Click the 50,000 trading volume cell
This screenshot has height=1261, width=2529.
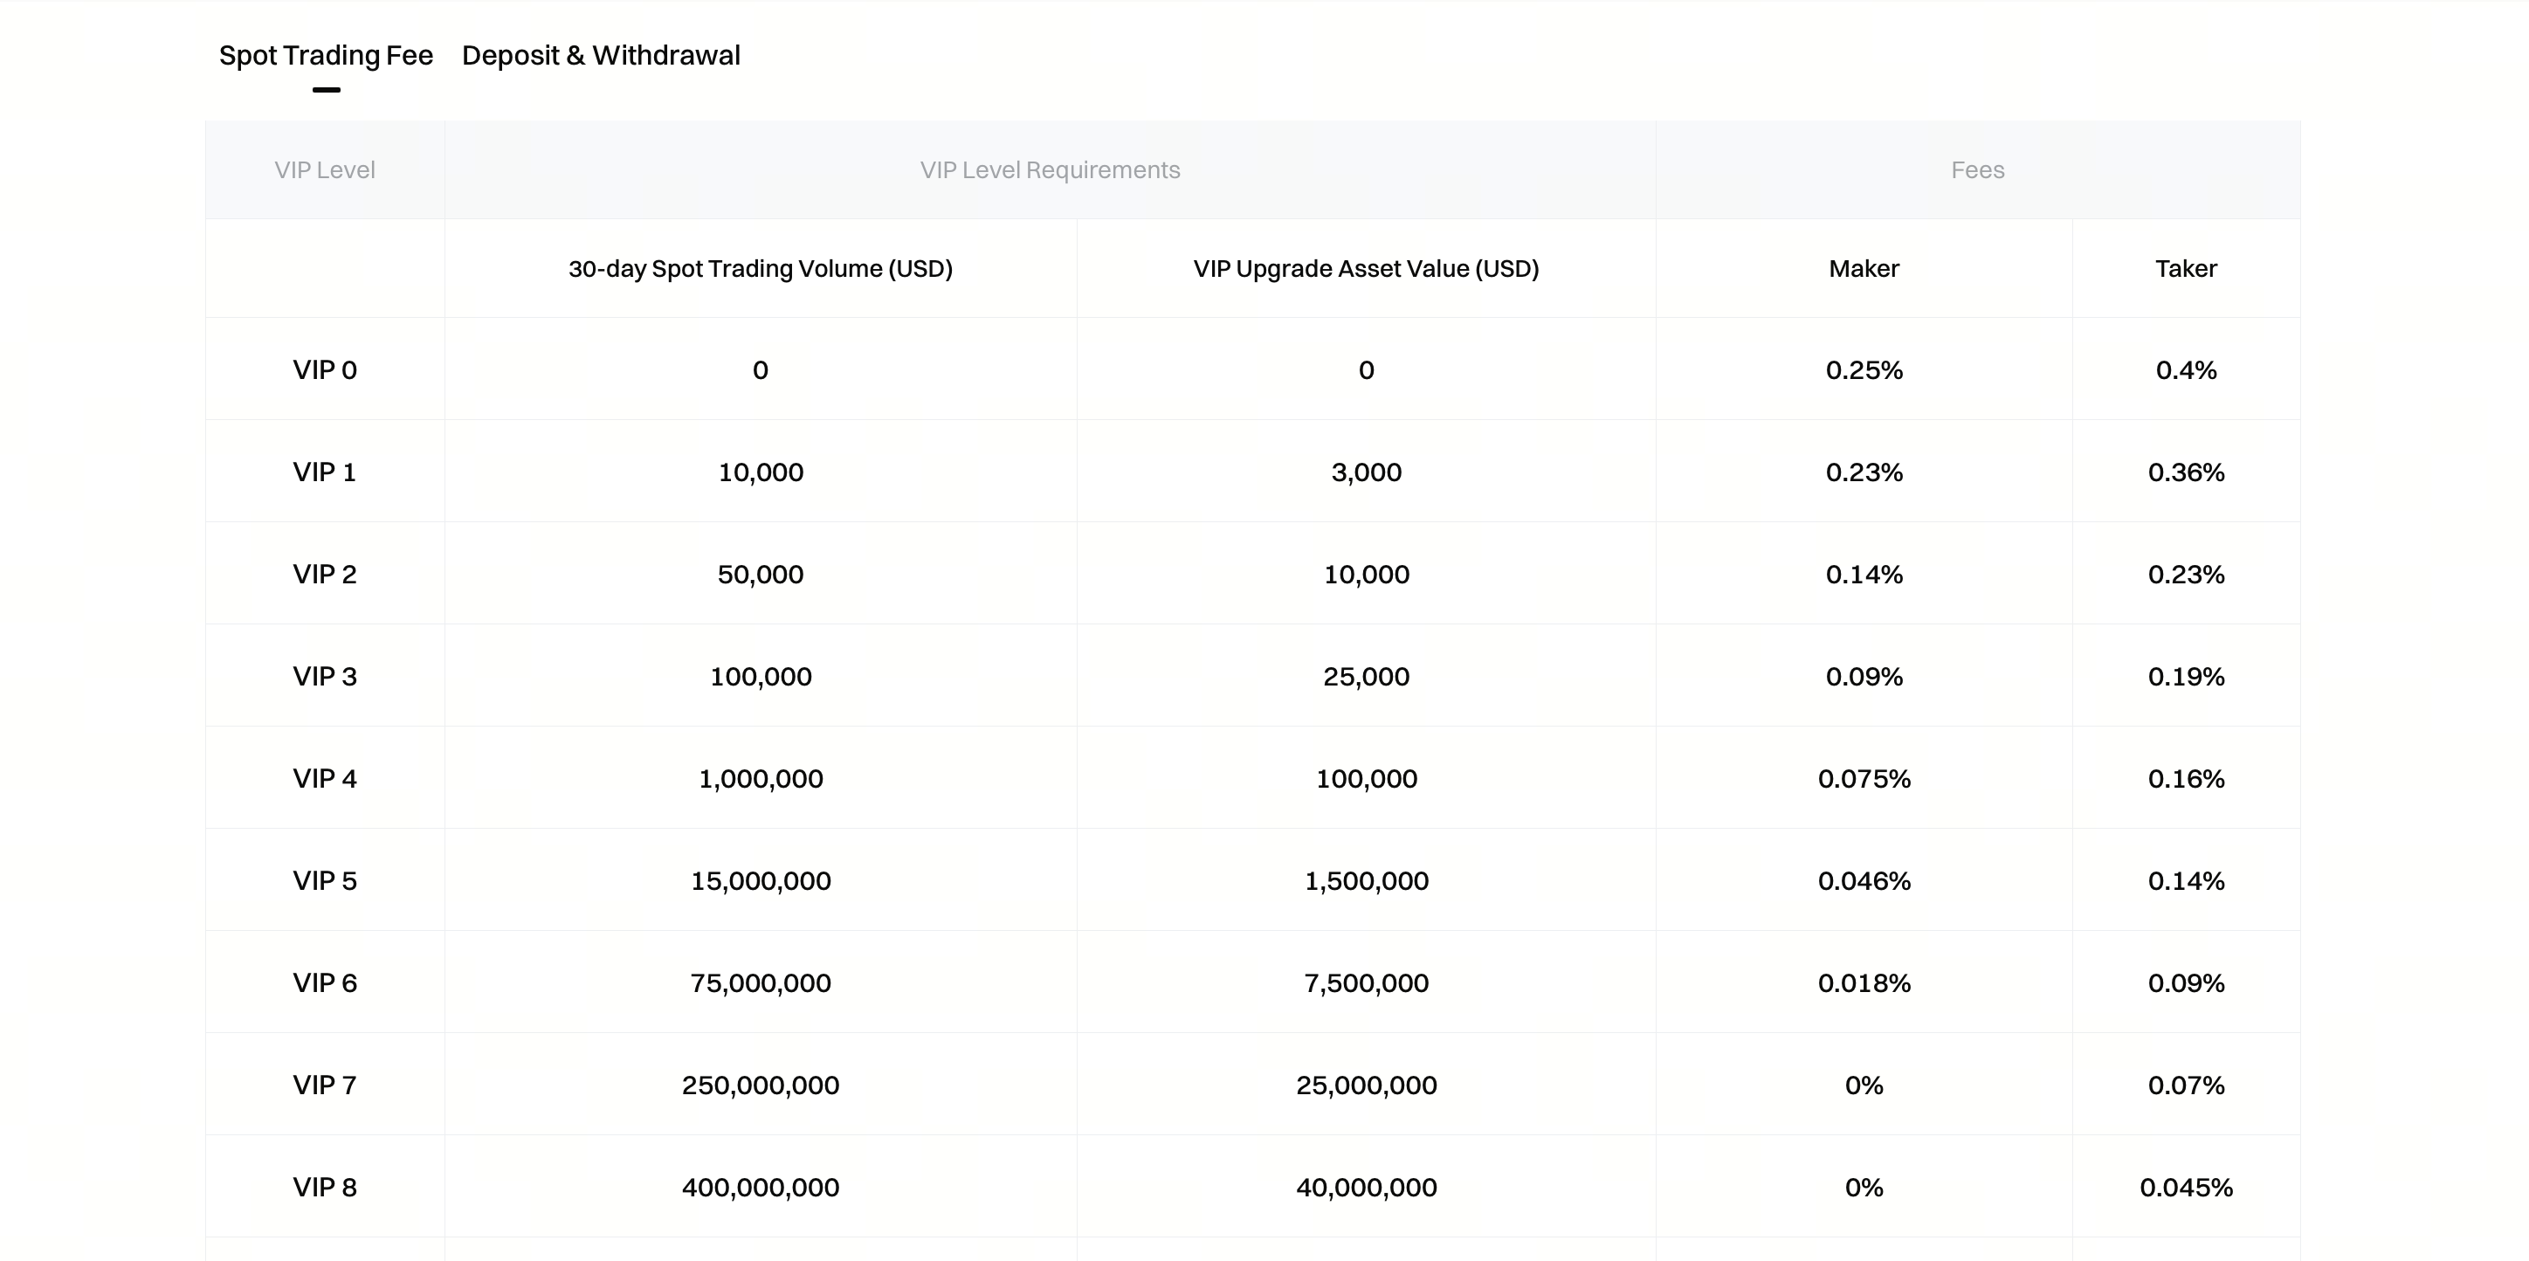(761, 575)
